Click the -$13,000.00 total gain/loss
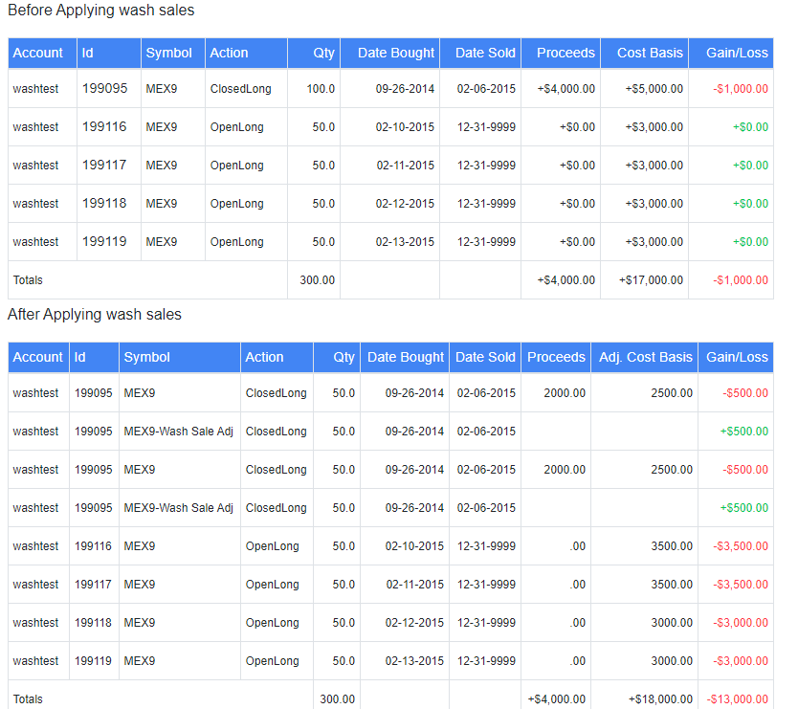The height and width of the screenshot is (709, 798). point(738,699)
